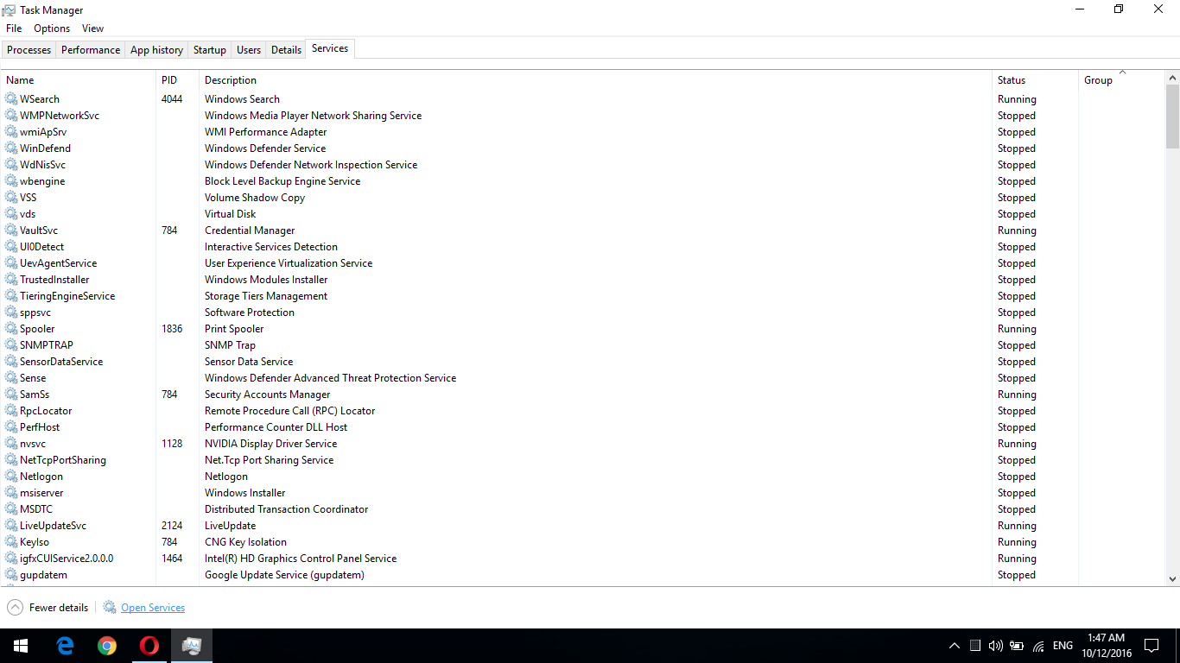Screen dimensions: 1180x663
Task: Click PID 4044 in the WSearch row
Action: click(x=172, y=99)
